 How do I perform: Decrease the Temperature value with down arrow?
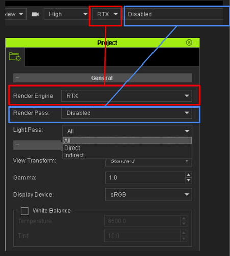(184, 224)
